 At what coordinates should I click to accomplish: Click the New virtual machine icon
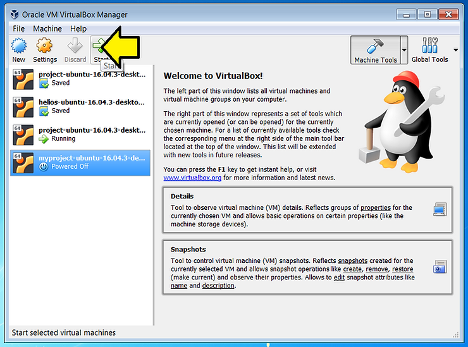coord(18,46)
